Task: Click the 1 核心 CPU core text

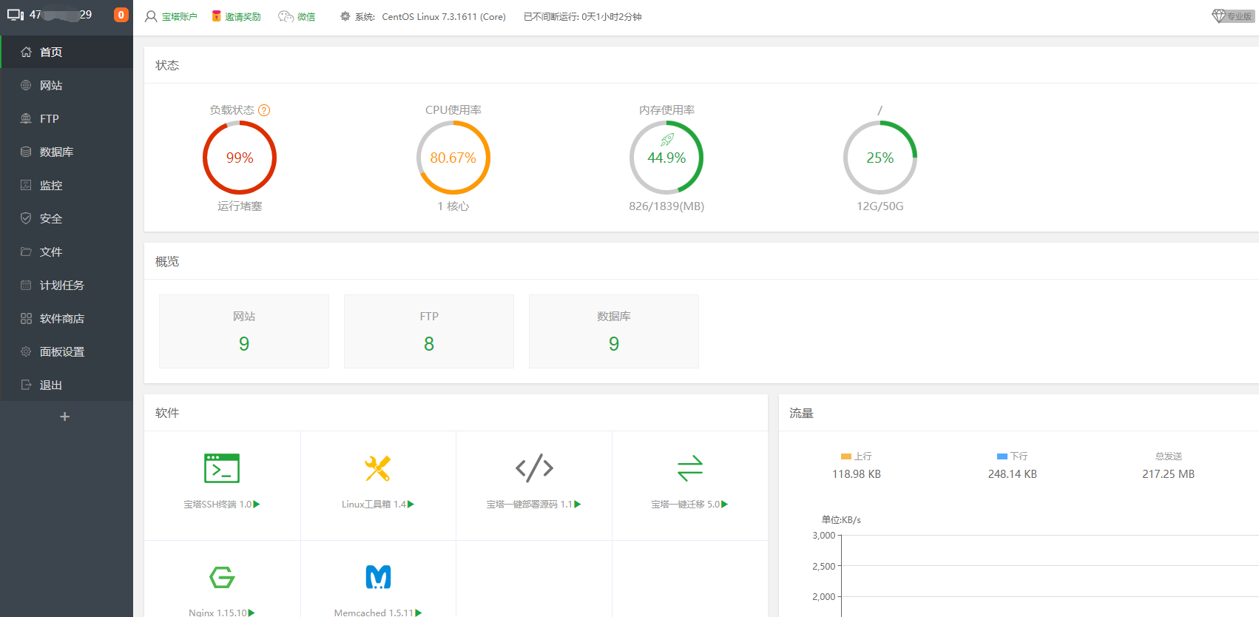Action: [453, 206]
